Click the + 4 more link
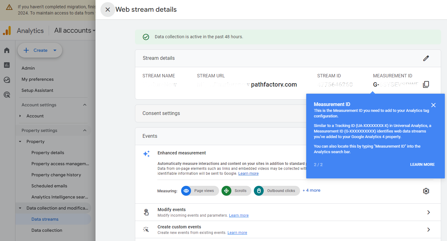The height and width of the screenshot is (241, 447). (x=311, y=190)
